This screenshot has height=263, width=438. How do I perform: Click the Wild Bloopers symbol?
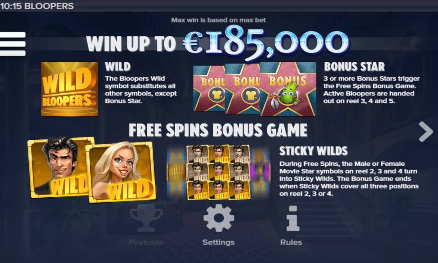click(x=69, y=89)
